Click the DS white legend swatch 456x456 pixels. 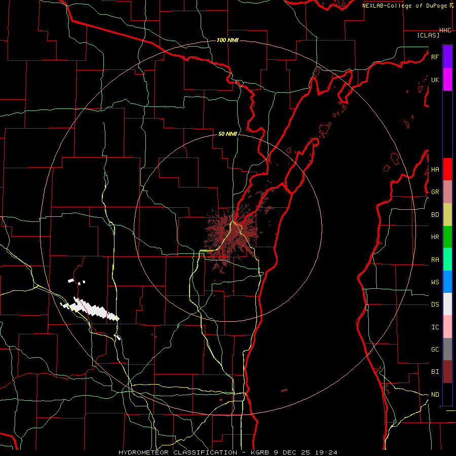coord(447,304)
